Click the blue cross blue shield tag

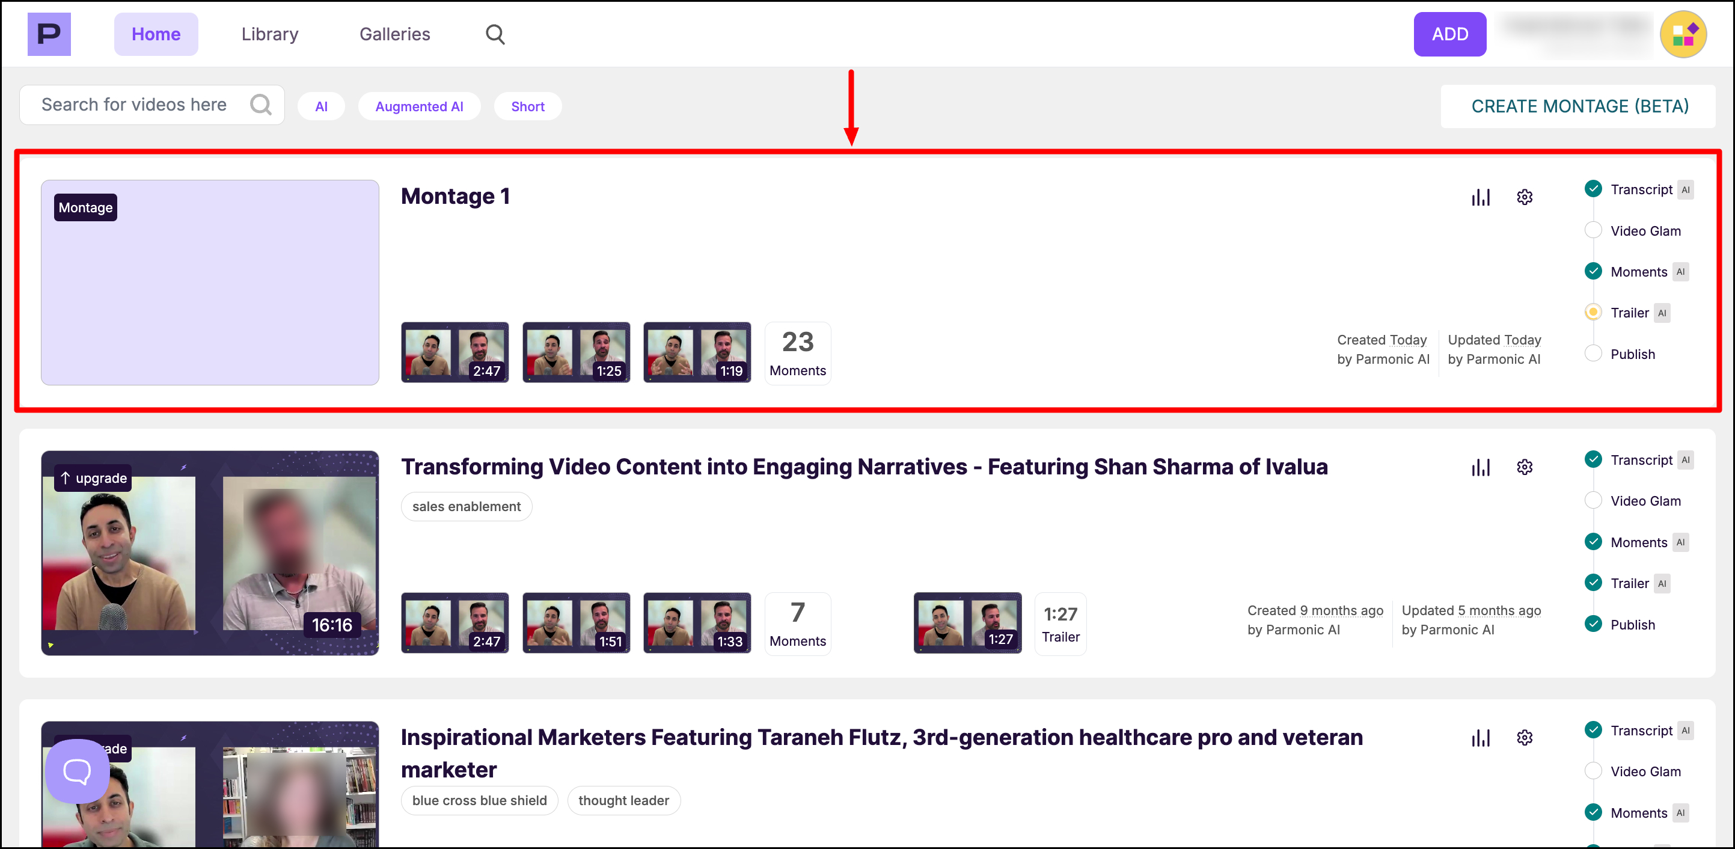pos(479,800)
